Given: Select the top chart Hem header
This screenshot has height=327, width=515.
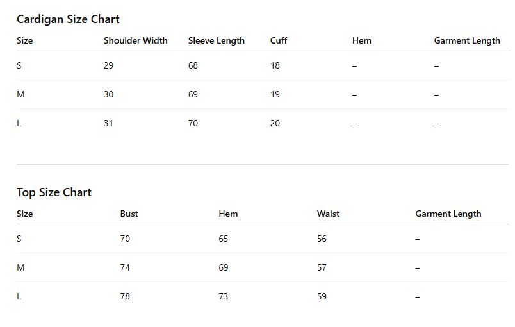Looking at the screenshot, I should [228, 214].
